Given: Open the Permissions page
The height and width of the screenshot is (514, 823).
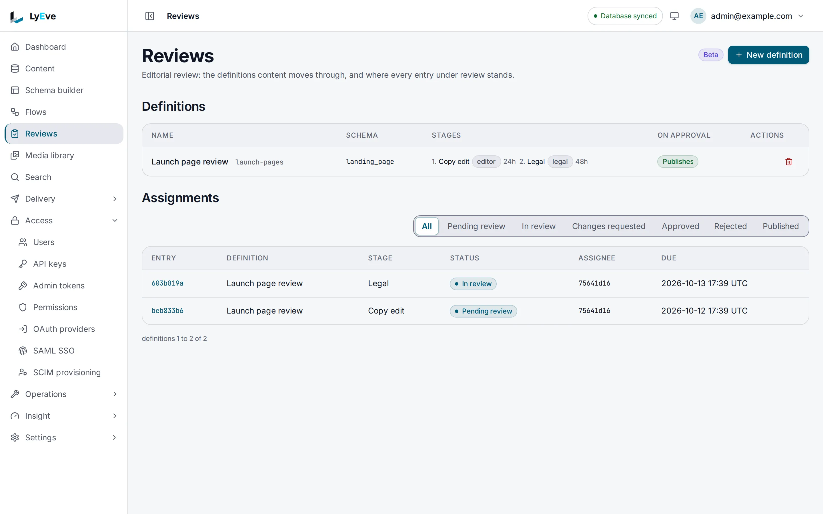Looking at the screenshot, I should [68, 307].
